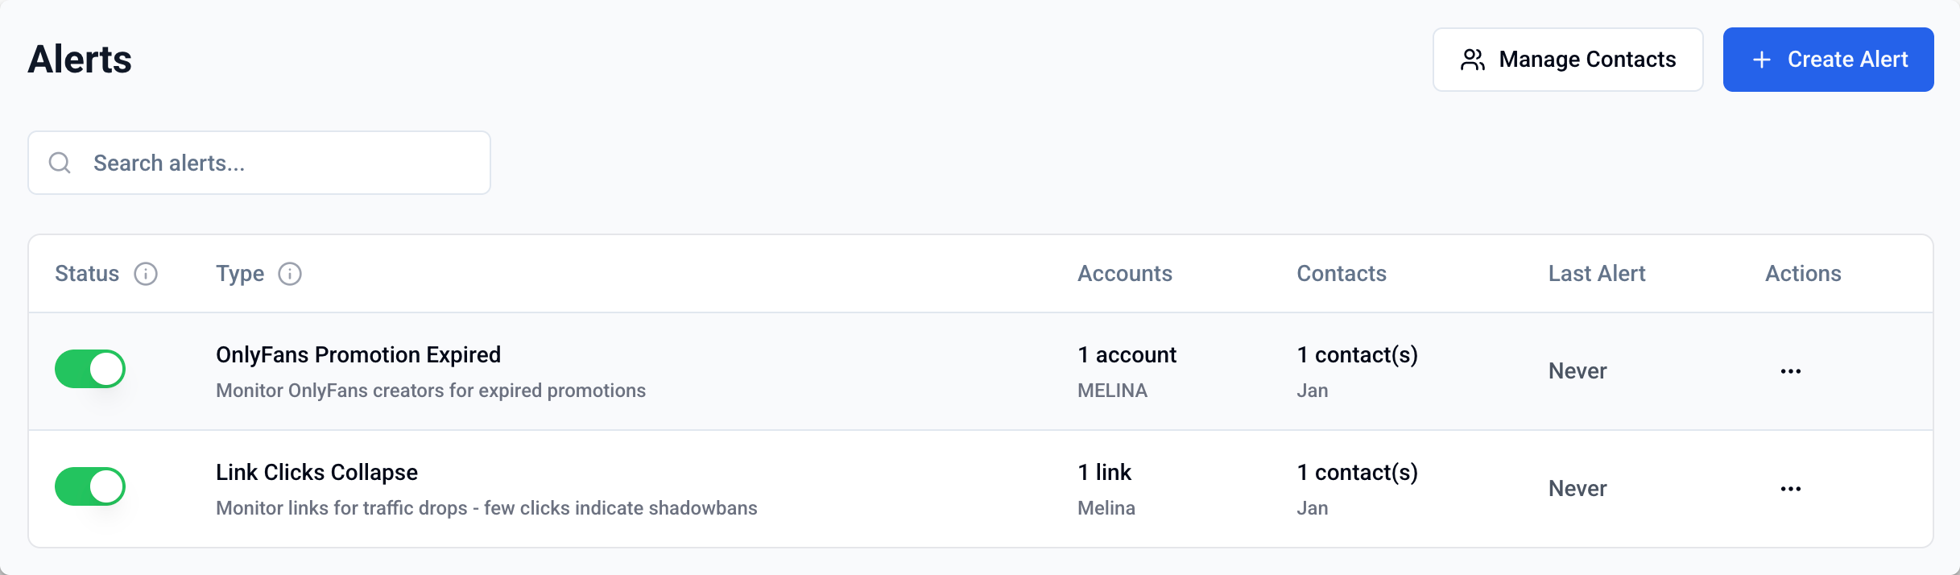
Task: Click the people icon in Manage Contacts
Action: [x=1473, y=60]
